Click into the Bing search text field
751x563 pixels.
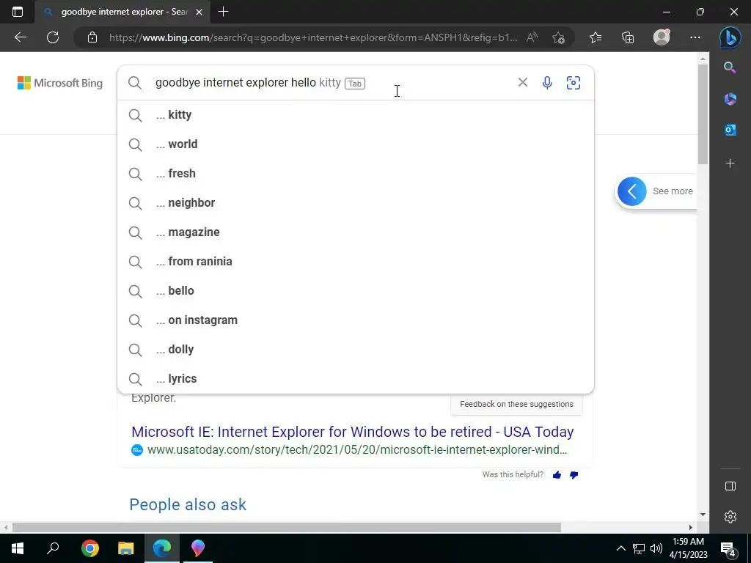[331, 83]
